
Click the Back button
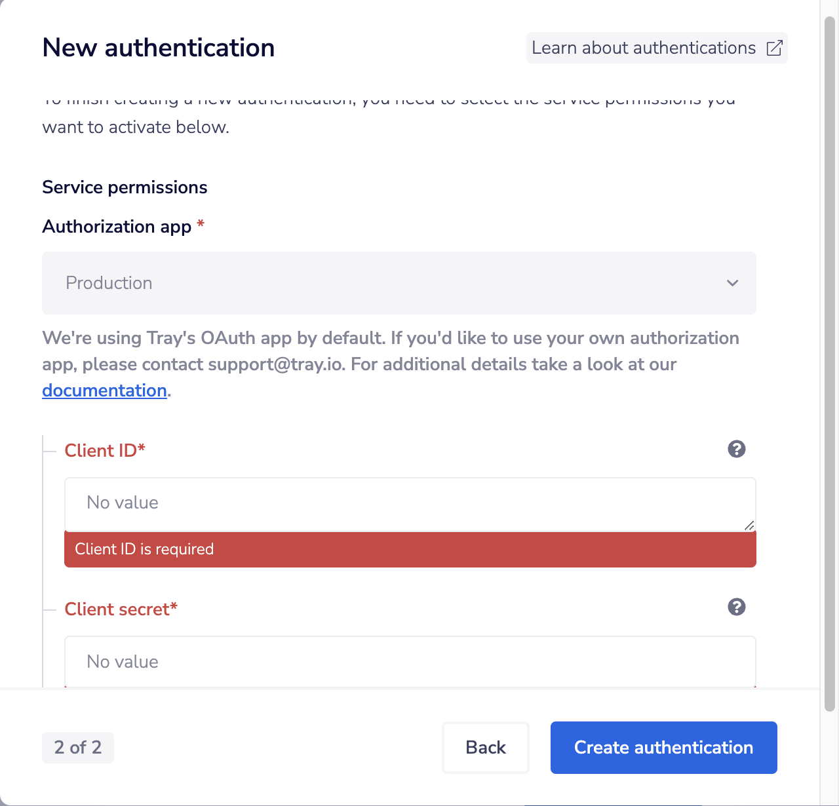[485, 747]
